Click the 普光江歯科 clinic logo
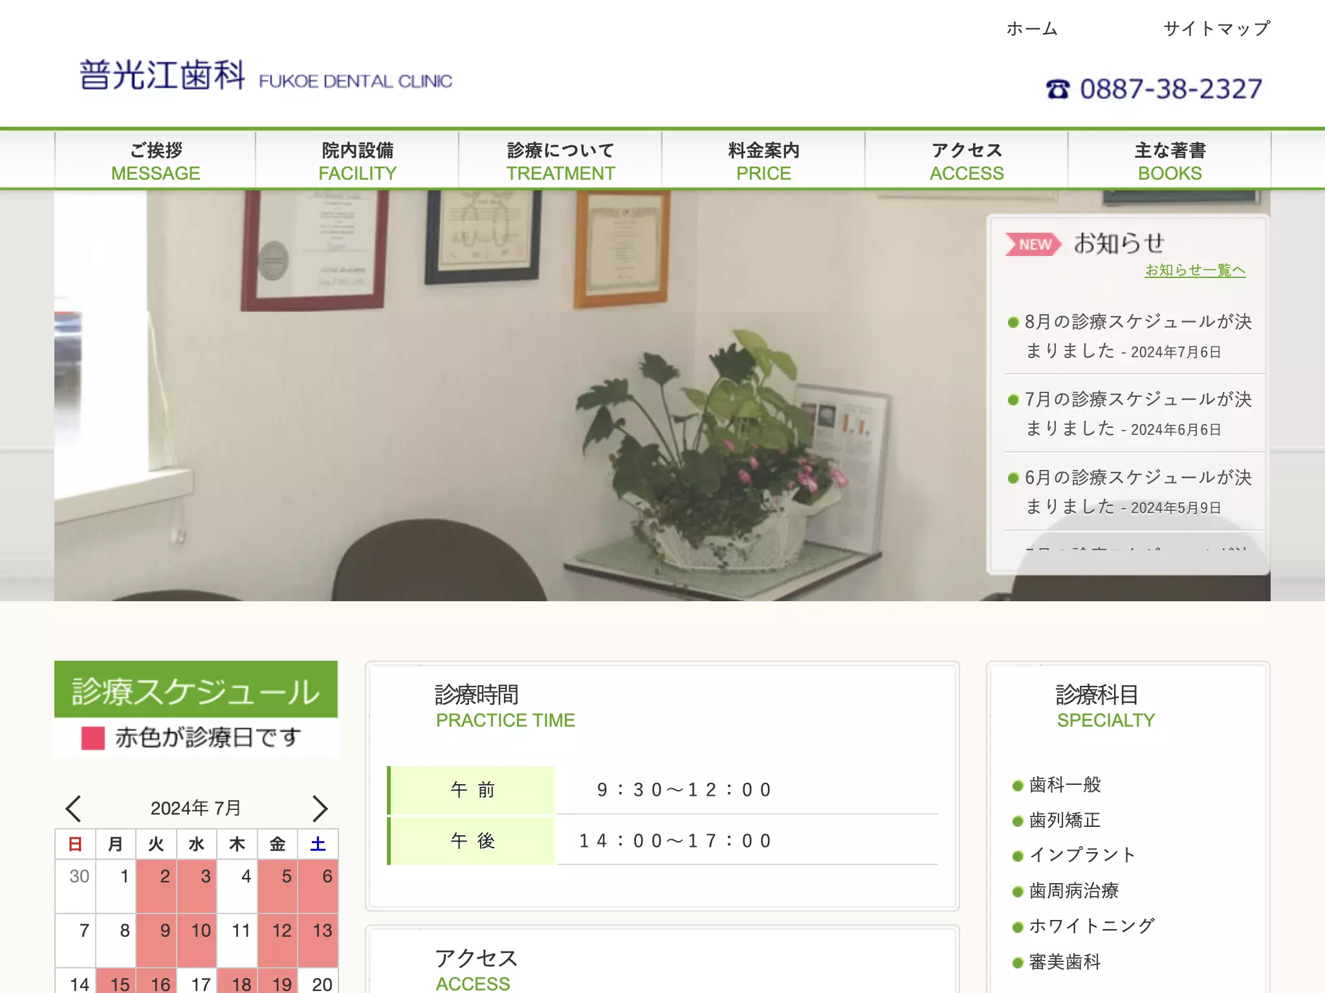1325x993 pixels. [x=265, y=75]
